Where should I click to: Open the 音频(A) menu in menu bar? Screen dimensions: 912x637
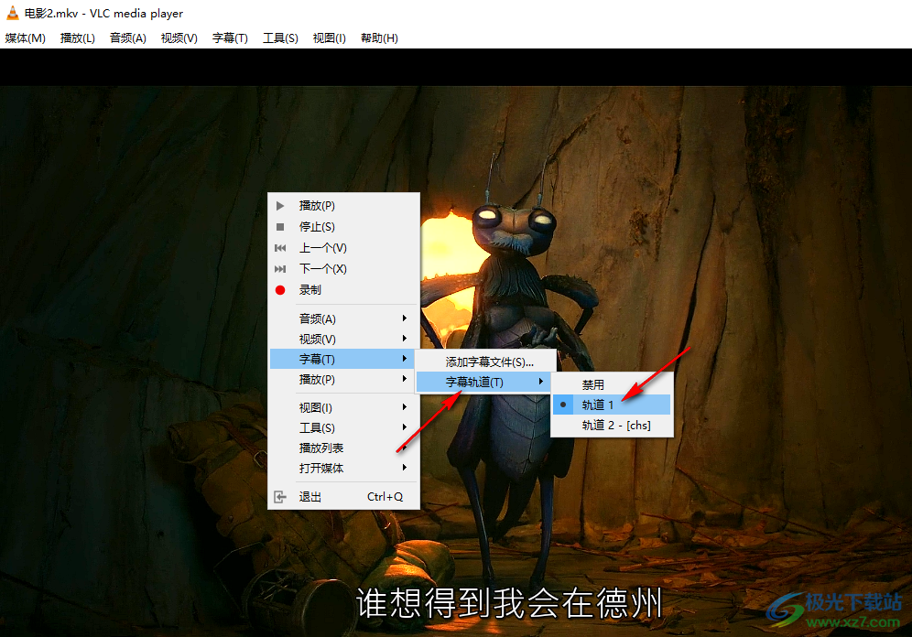tap(128, 38)
